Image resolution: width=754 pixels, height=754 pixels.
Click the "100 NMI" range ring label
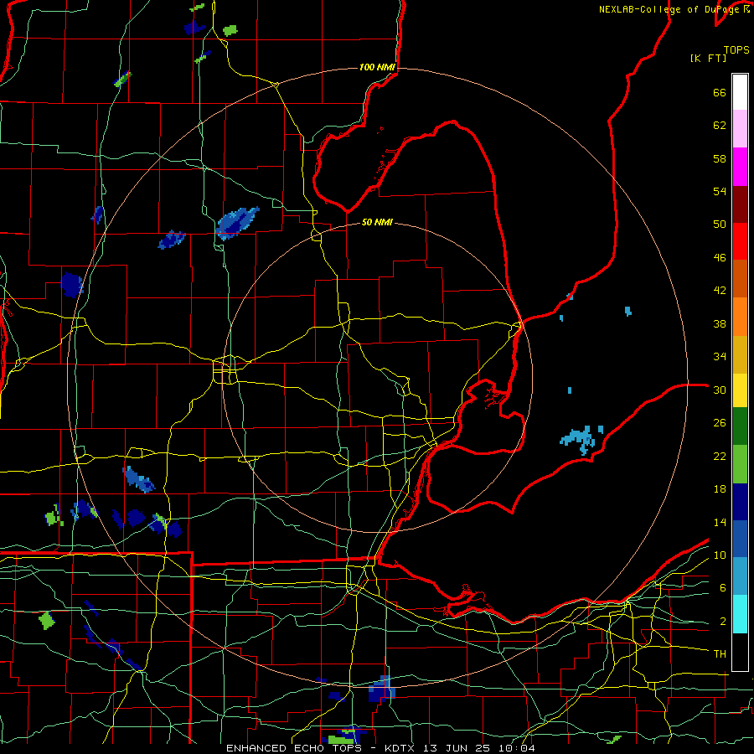[377, 67]
